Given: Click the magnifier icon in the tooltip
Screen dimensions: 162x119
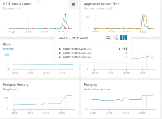Looking at the screenshot, I should [x=108, y=38].
